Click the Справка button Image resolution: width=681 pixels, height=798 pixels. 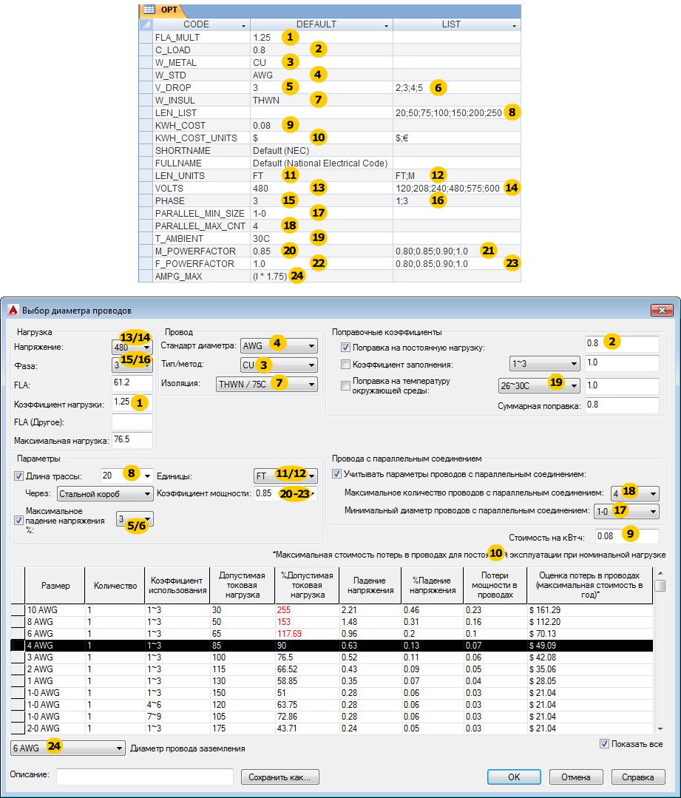pos(637,777)
